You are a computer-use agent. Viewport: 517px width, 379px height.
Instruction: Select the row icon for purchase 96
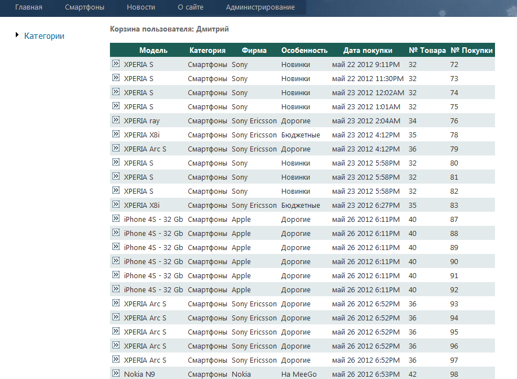(x=116, y=345)
